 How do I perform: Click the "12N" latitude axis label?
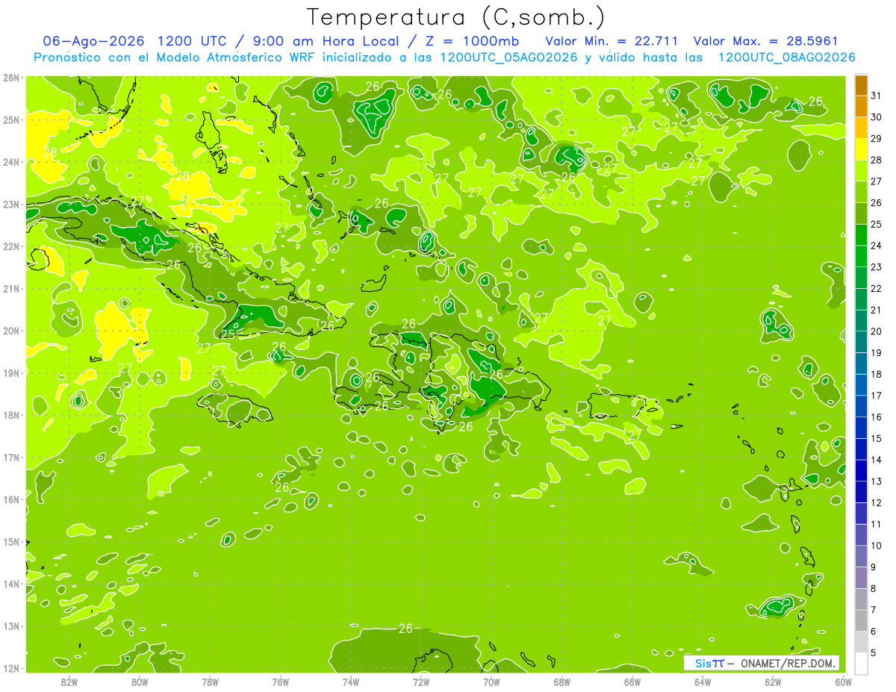click(11, 668)
